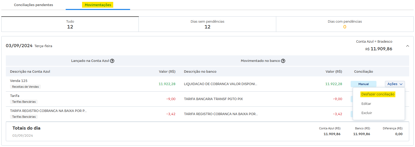The height and width of the screenshot is (147, 415).
Task: Select the Tarifa entry description
Action: (x=15, y=96)
